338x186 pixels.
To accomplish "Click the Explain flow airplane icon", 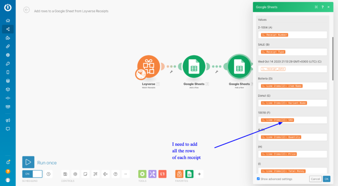I will (105, 174).
